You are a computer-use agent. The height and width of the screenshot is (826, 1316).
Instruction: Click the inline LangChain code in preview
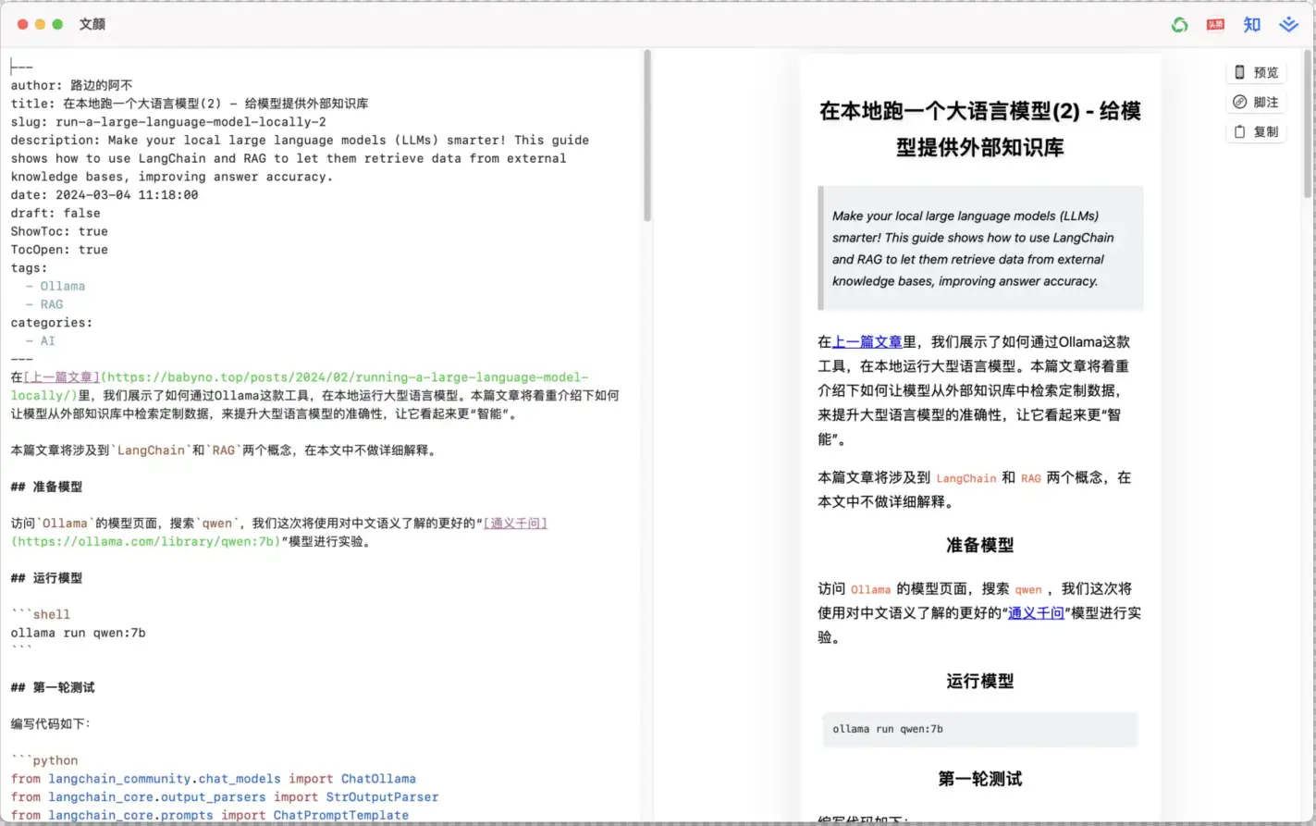[965, 478]
